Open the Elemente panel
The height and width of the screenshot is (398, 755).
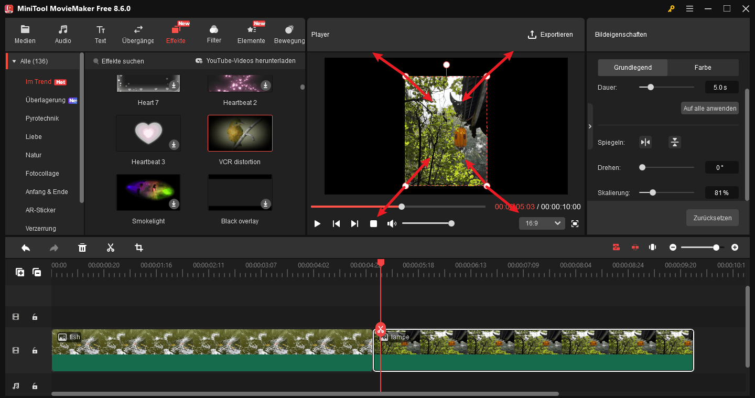tap(251, 34)
